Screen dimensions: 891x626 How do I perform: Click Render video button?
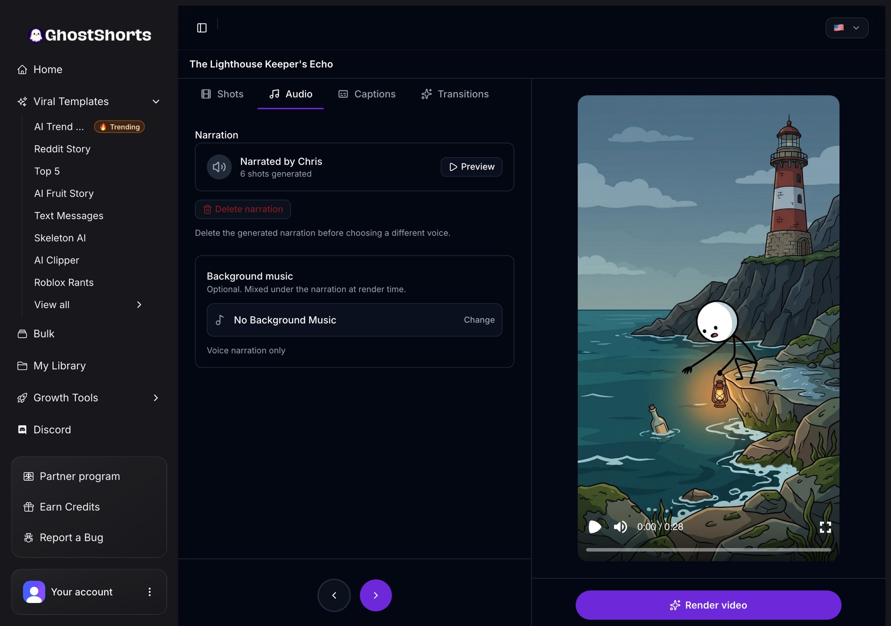tap(708, 605)
